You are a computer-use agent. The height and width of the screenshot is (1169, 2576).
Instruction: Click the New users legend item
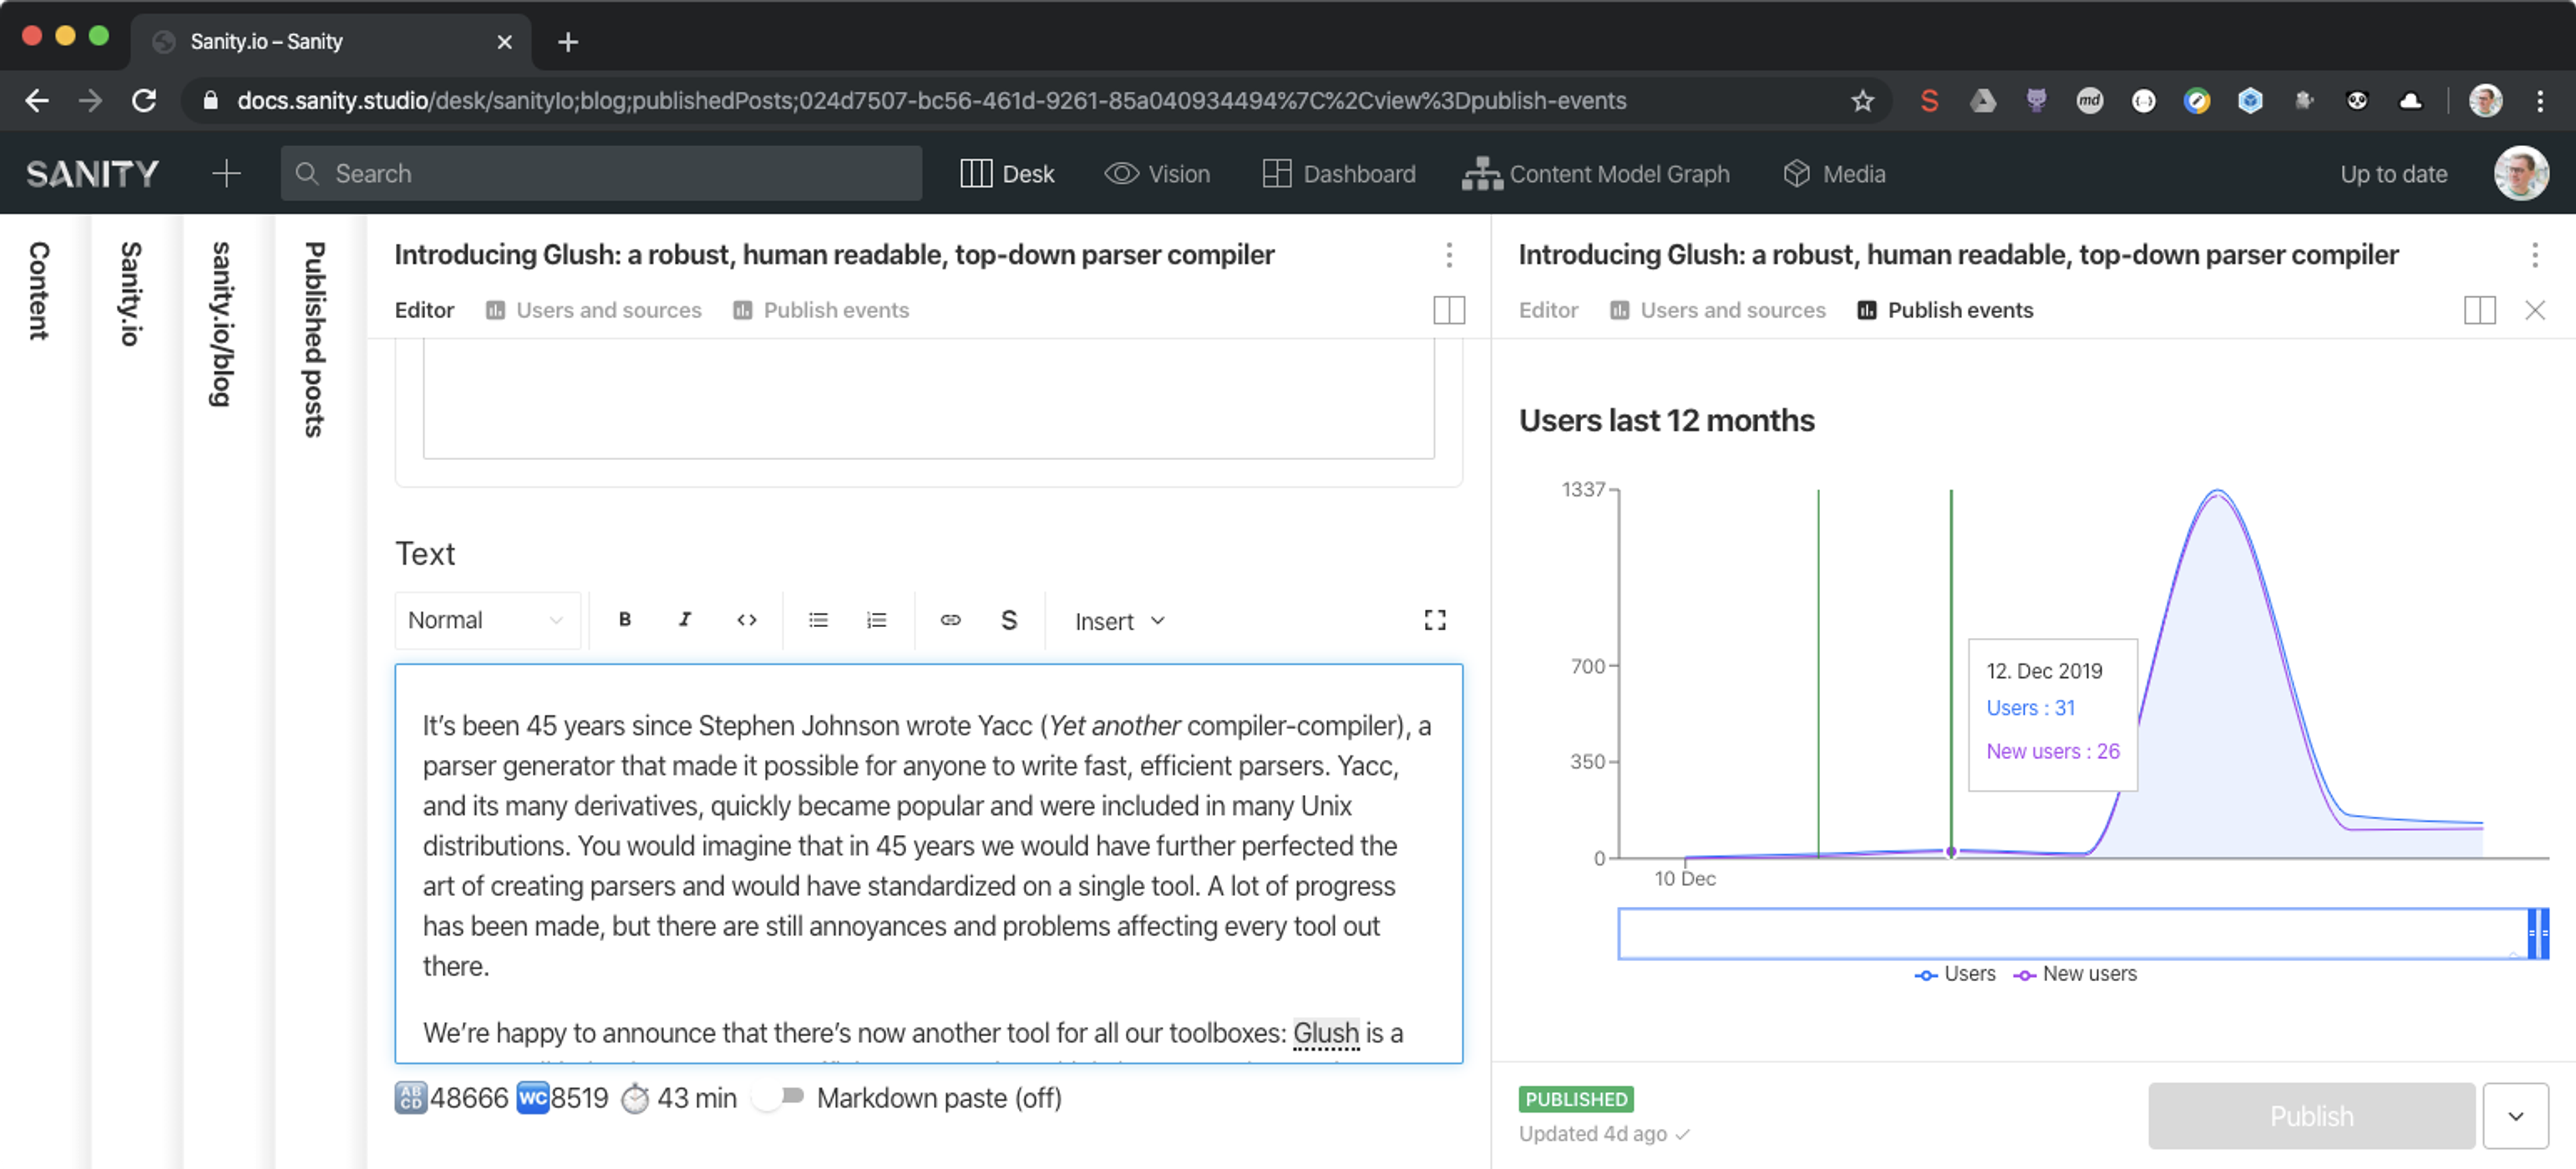click(2074, 973)
